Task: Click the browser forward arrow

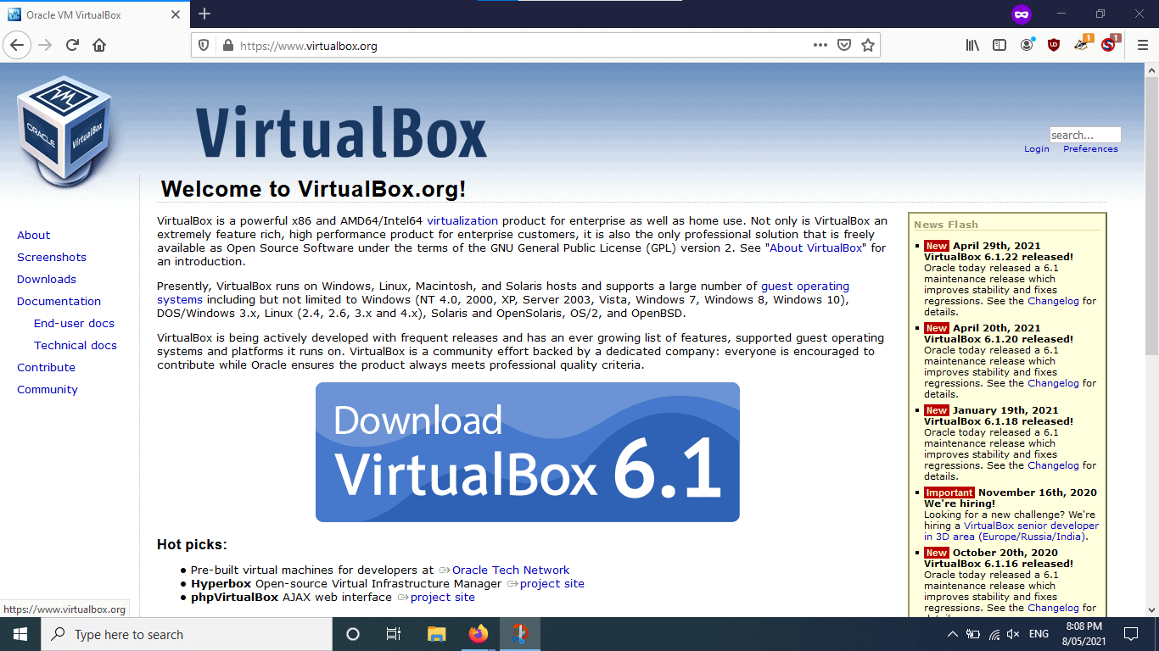Action: coord(45,45)
